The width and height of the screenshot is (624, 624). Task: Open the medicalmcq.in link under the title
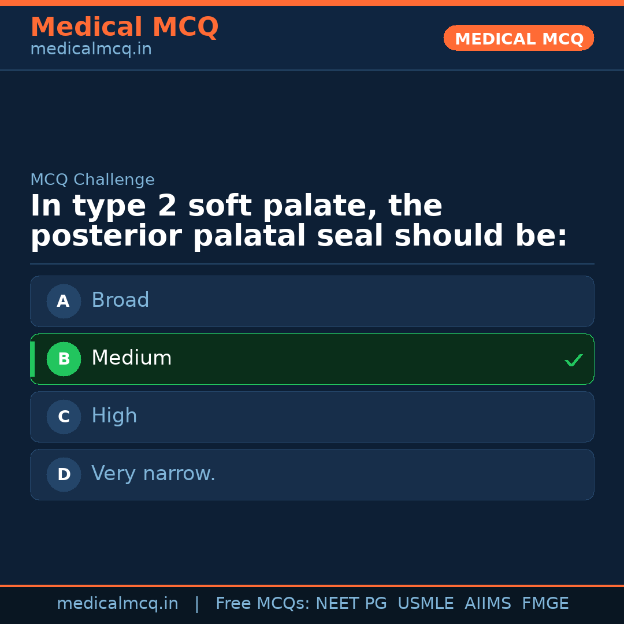click(x=91, y=50)
